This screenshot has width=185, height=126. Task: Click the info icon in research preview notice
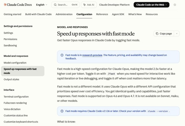62,55
